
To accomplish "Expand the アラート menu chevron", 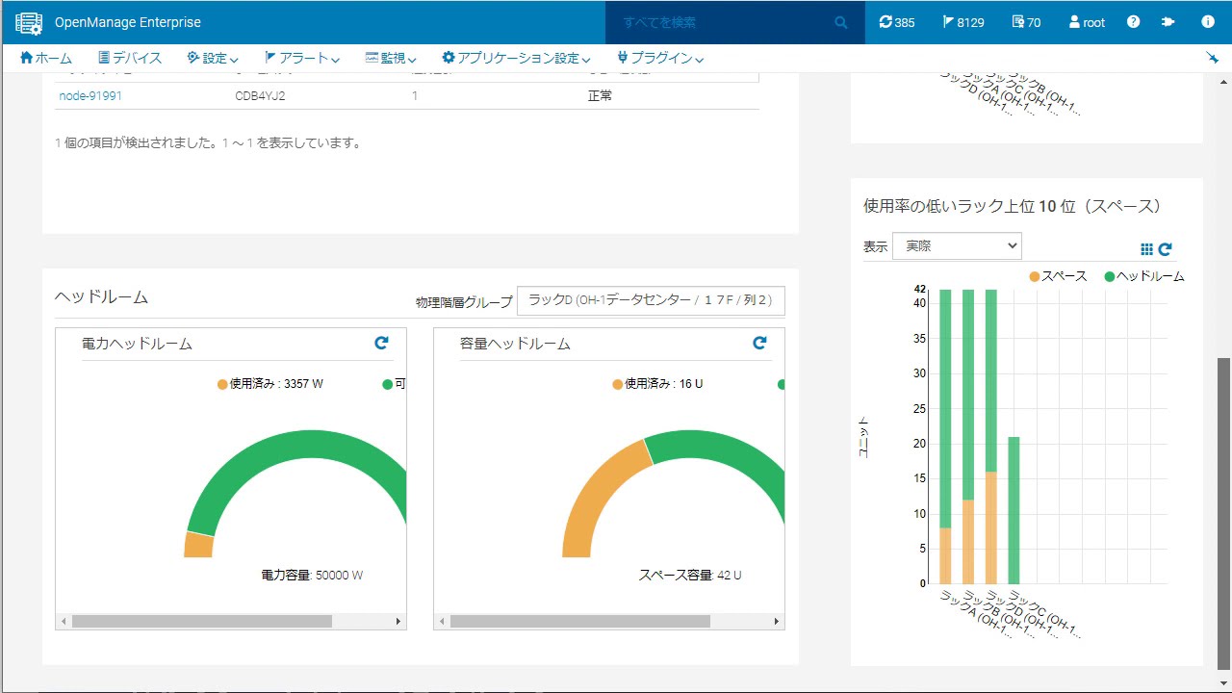I will pos(335,58).
